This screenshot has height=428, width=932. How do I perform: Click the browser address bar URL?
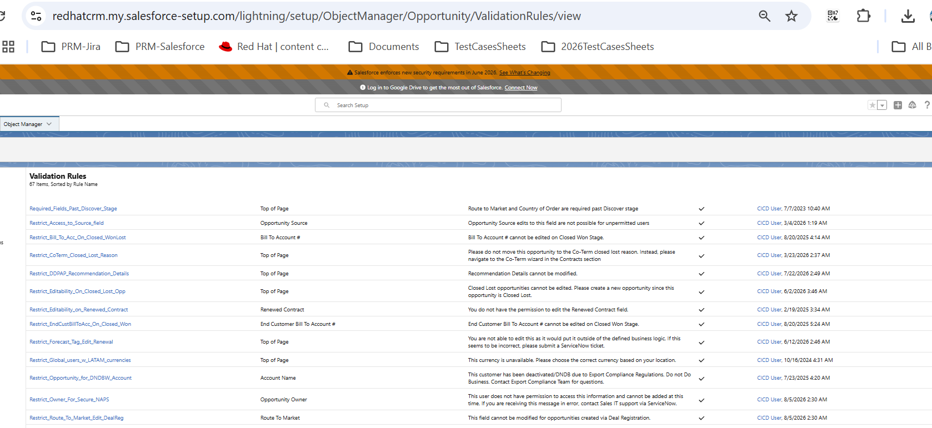coord(317,16)
